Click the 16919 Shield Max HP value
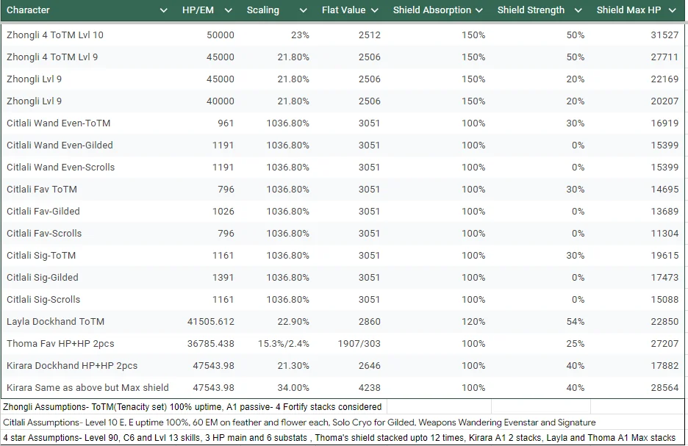The height and width of the screenshot is (446, 688). coord(664,123)
